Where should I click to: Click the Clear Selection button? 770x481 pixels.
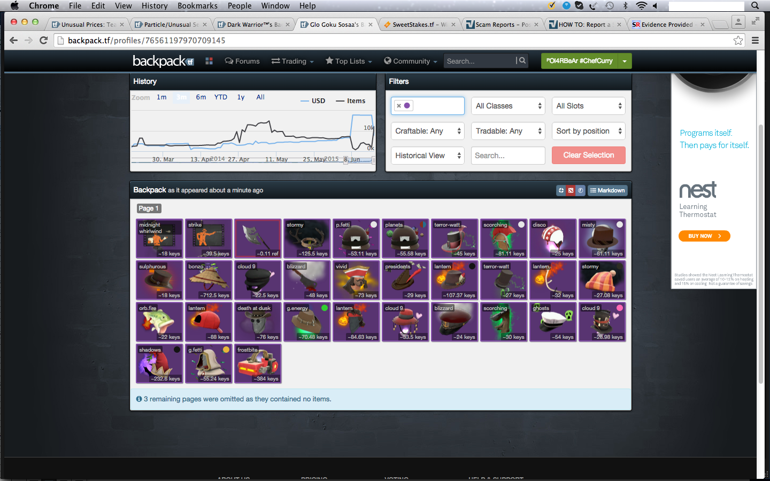[588, 156]
